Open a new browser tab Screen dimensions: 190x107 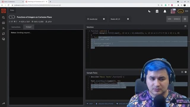point(50,2)
